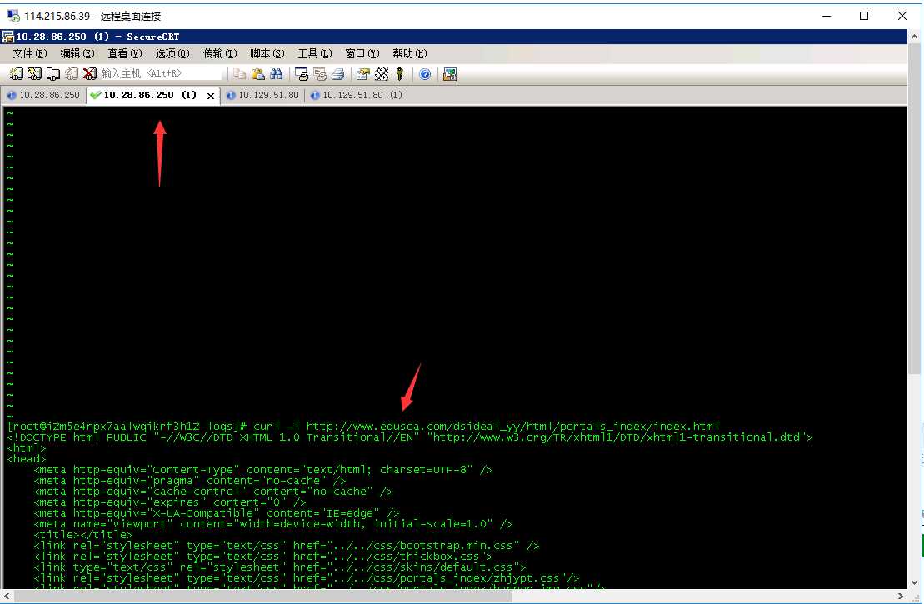
Task: Open the 工具(L) menu
Action: tap(315, 53)
